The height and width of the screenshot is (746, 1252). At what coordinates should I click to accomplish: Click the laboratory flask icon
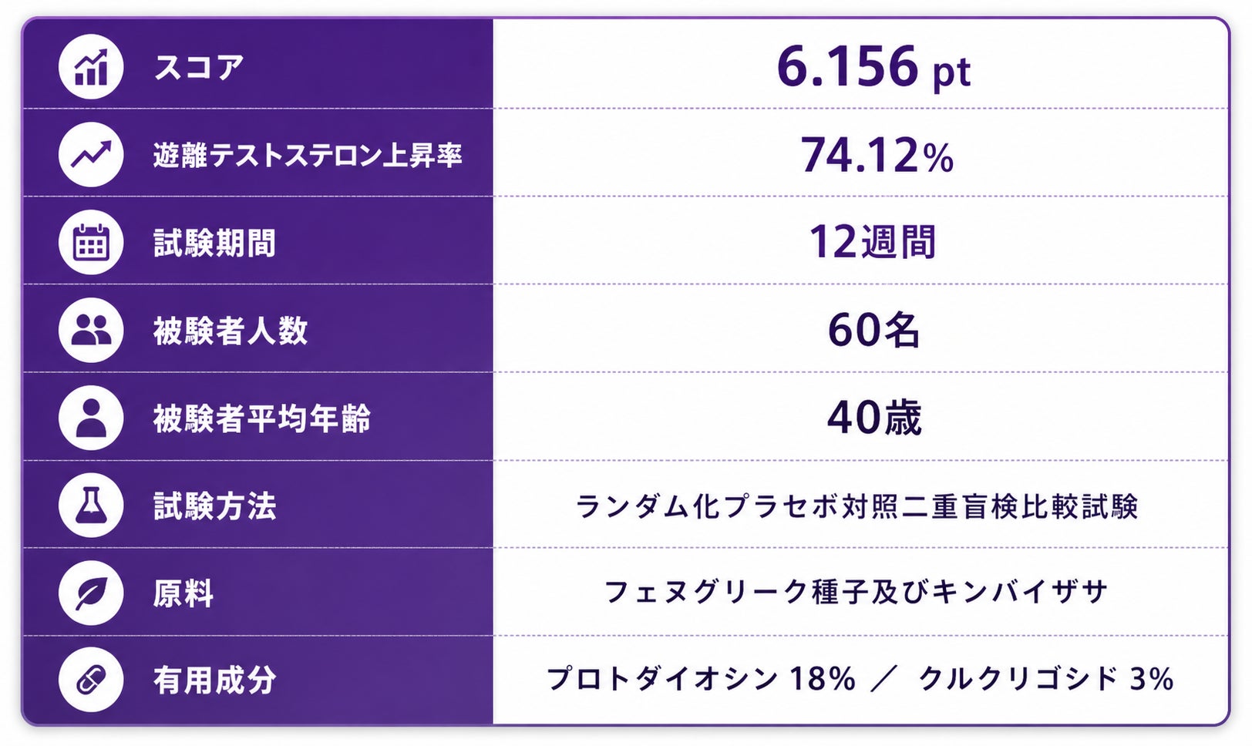91,506
